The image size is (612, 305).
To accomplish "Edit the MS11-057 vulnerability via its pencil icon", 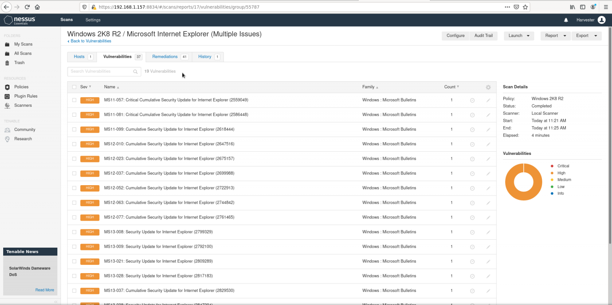I will (488, 100).
